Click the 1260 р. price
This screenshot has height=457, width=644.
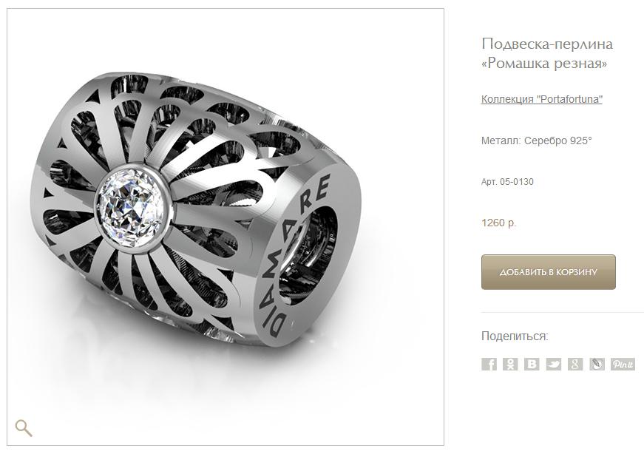498,223
